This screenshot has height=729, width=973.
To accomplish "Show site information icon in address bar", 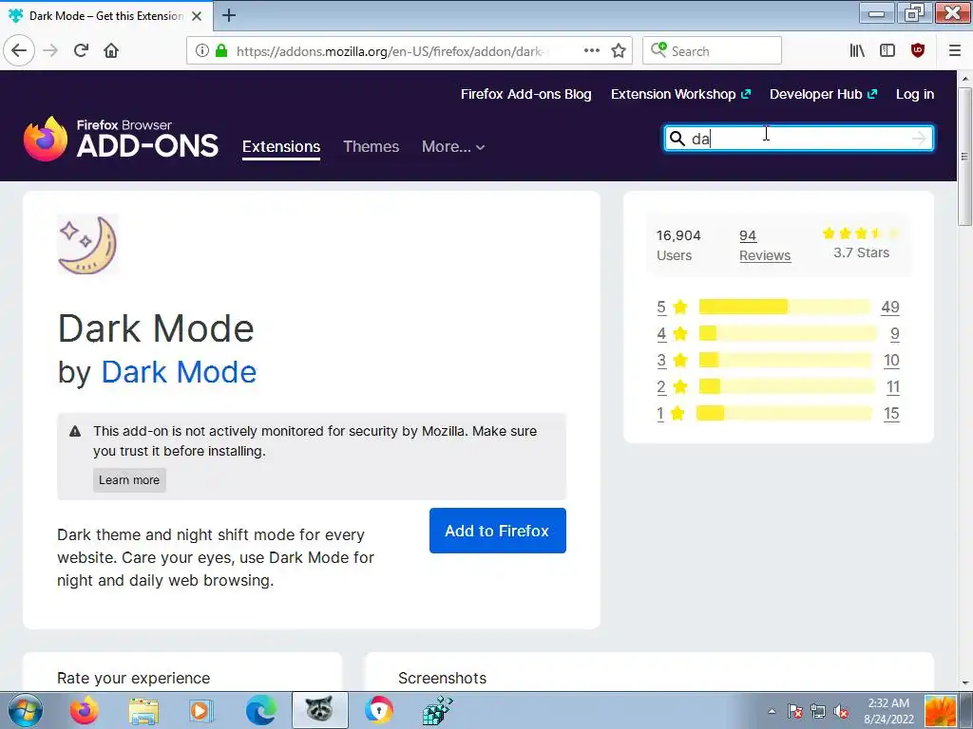I will pos(201,50).
